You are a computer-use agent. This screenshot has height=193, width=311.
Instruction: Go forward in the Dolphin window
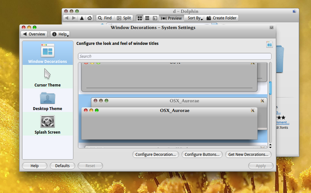click(x=74, y=18)
